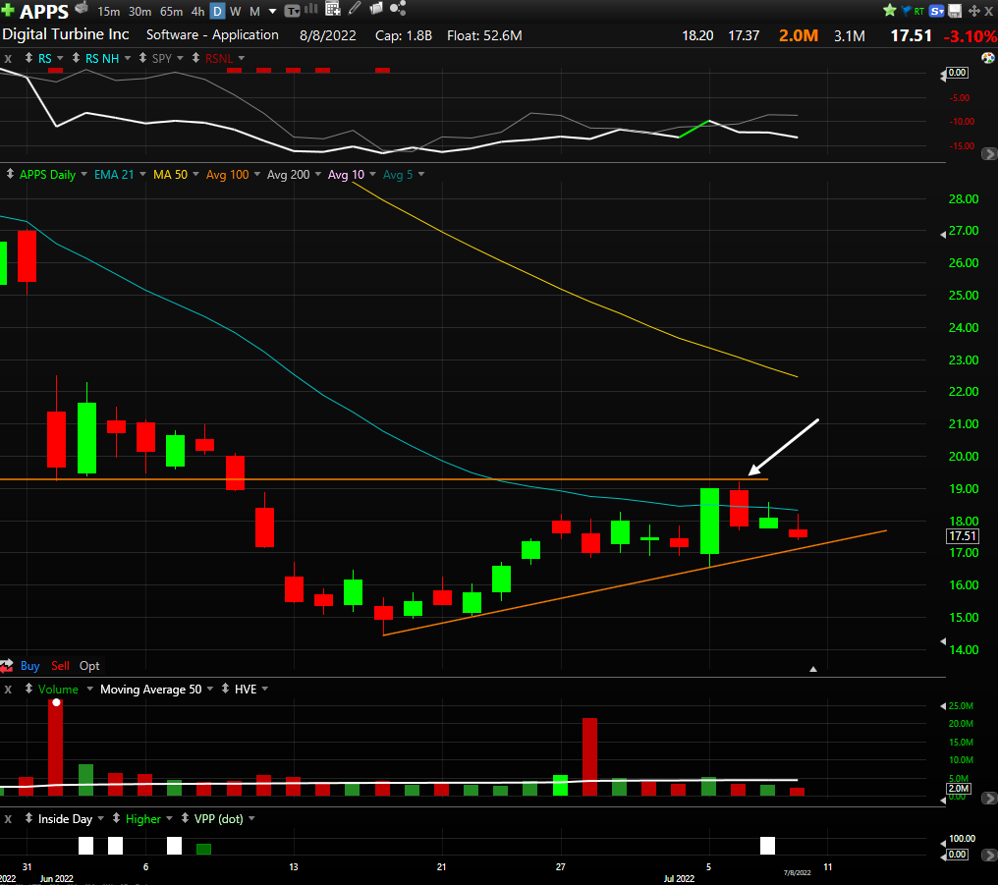Click the green plus add-symbol icon
The image size is (998, 885).
pos(8,10)
